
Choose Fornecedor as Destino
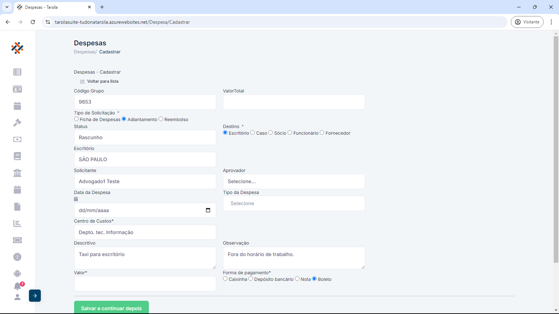[x=322, y=133]
